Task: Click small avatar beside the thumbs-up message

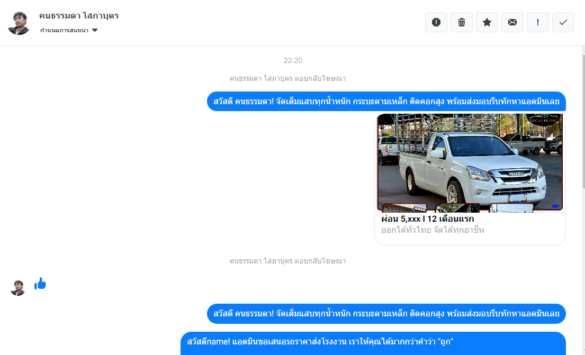Action: pyautogui.click(x=18, y=288)
